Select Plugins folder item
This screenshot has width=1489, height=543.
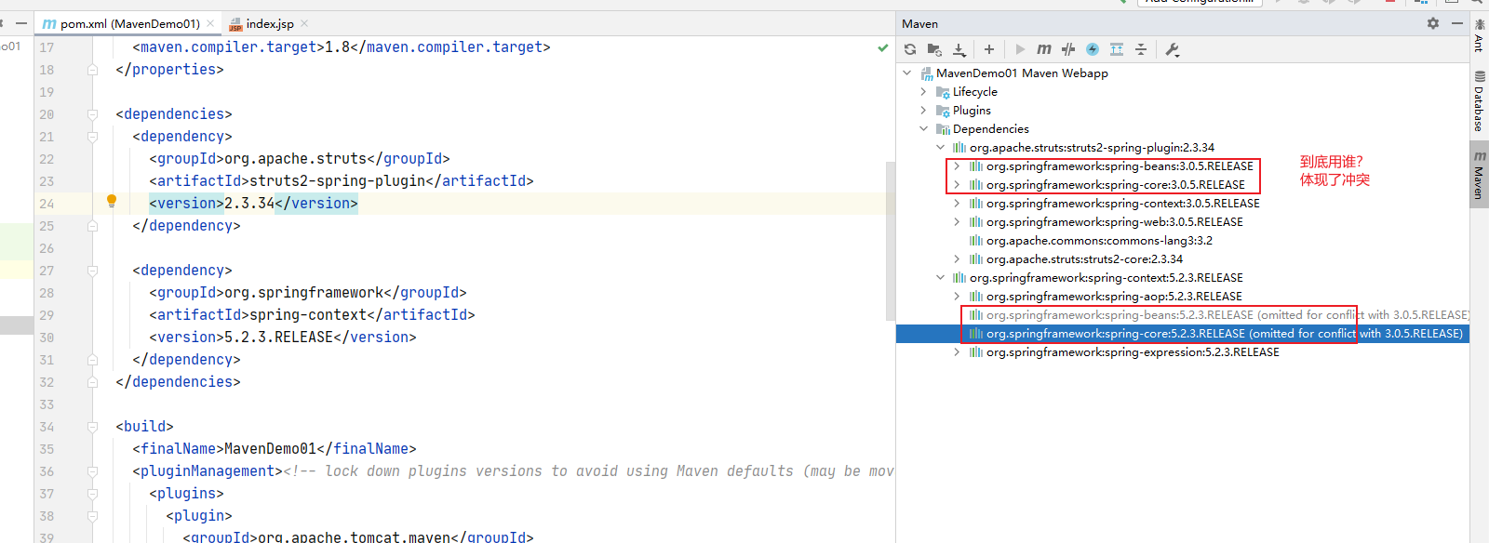[x=972, y=110]
